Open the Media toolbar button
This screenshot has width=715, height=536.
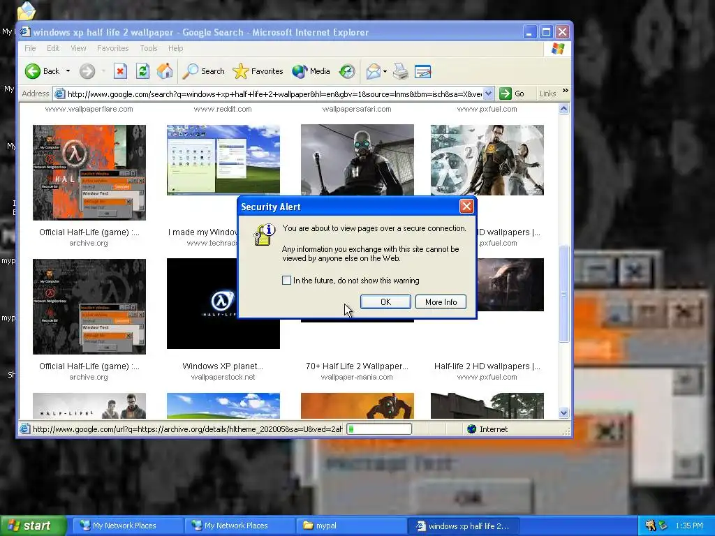311,71
